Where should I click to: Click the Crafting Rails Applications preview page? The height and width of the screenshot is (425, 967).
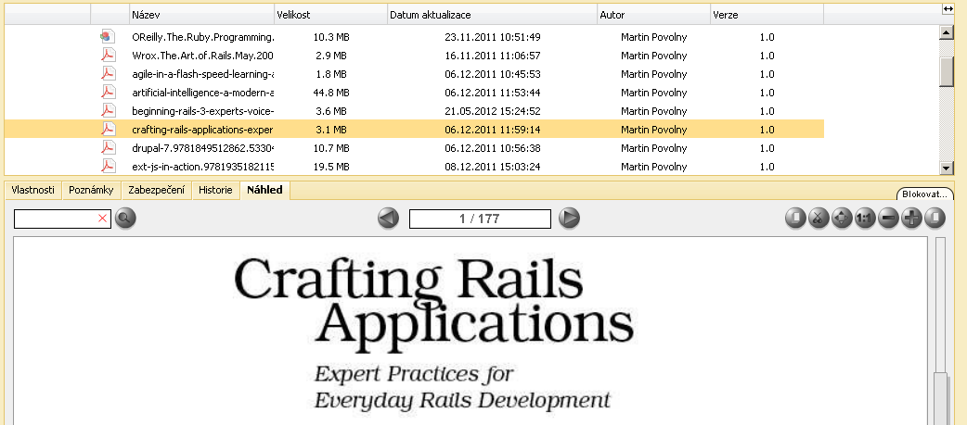click(x=470, y=331)
